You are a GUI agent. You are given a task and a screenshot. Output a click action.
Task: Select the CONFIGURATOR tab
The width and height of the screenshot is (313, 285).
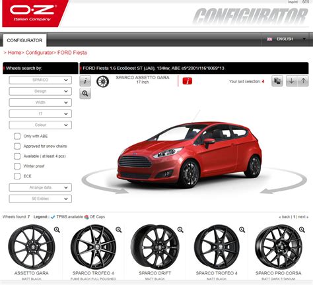24,40
